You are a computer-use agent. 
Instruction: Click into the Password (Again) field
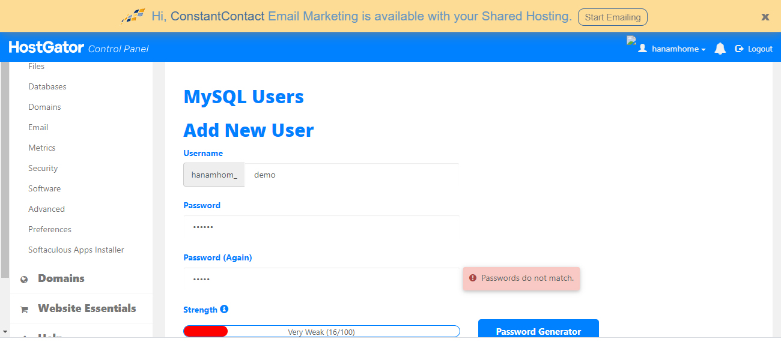(x=321, y=279)
